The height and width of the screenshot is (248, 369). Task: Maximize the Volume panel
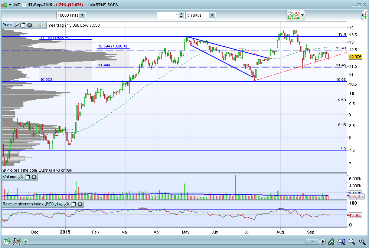tap(27, 177)
